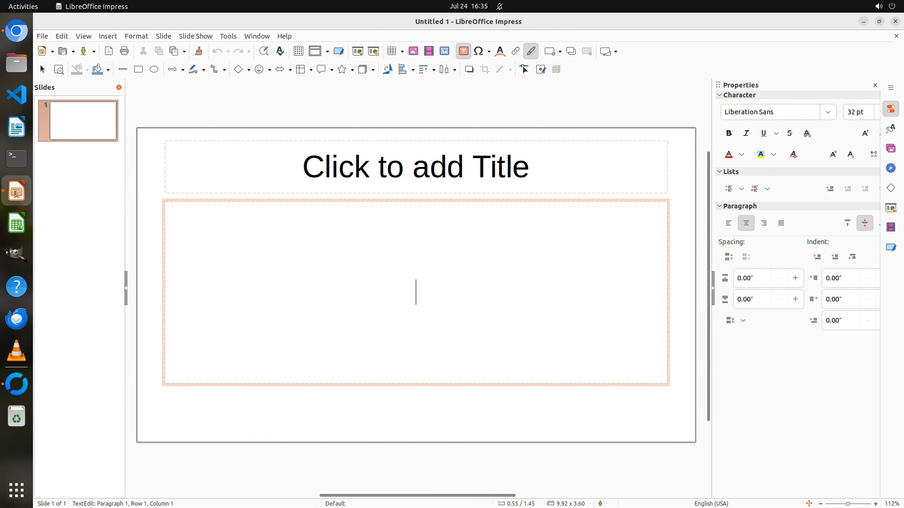Toggle the Display Grid button
This screenshot has width=904, height=508.
click(299, 51)
